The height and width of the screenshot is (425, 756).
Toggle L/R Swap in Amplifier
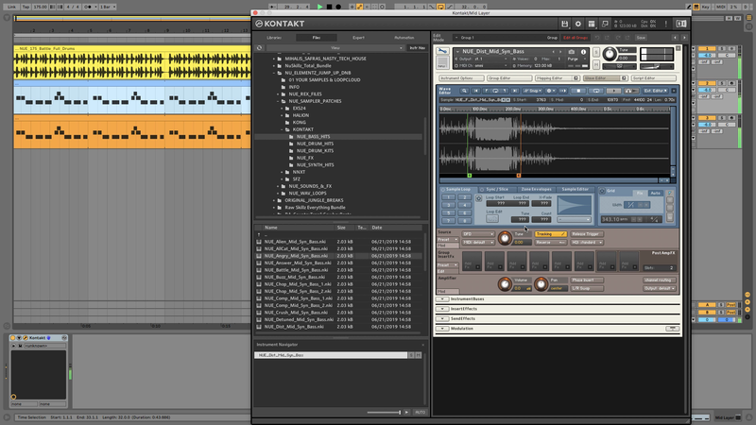tap(586, 288)
